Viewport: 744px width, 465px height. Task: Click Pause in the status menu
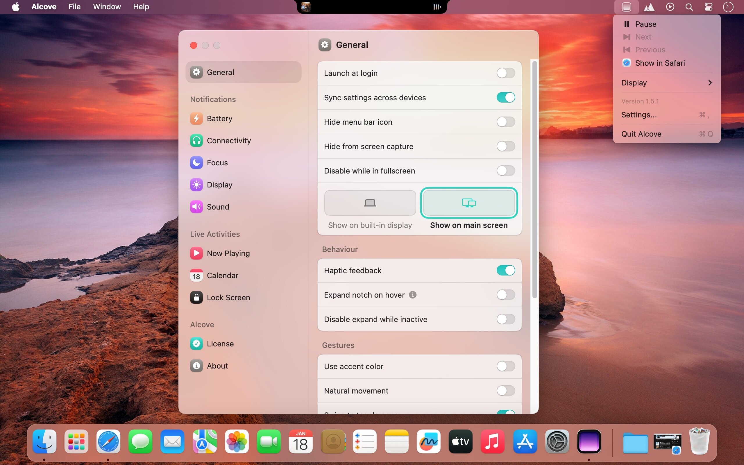pos(645,24)
